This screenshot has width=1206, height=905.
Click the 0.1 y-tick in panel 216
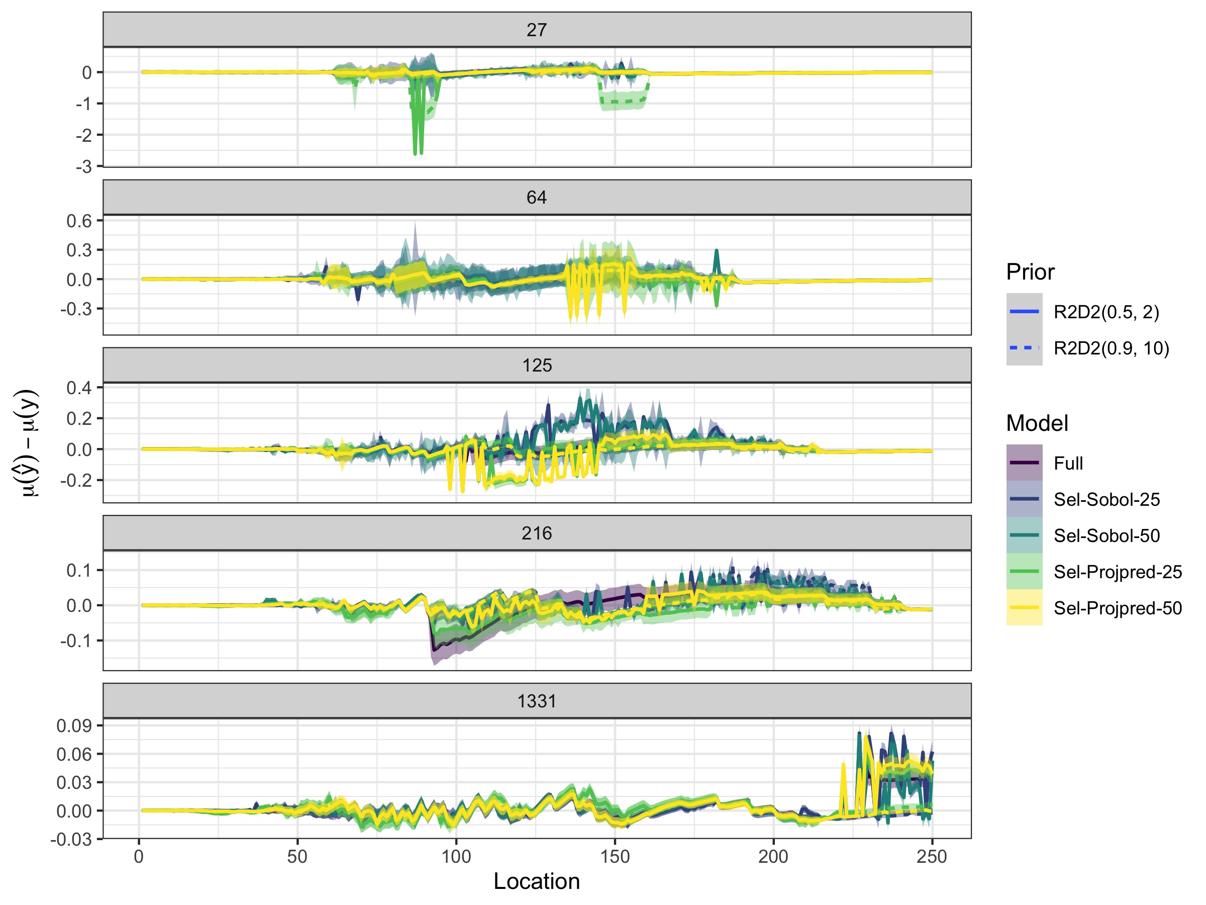79,571
